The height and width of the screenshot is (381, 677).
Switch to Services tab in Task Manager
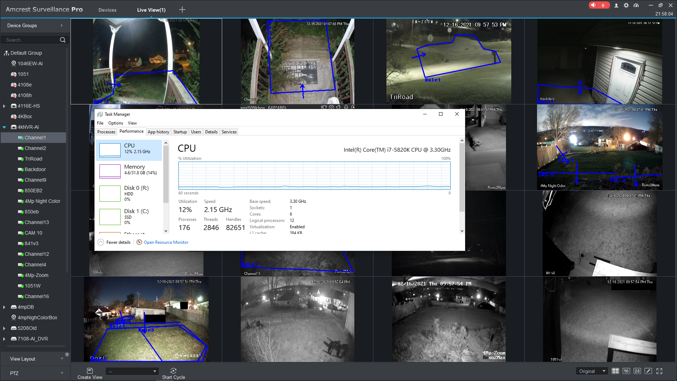pos(229,132)
